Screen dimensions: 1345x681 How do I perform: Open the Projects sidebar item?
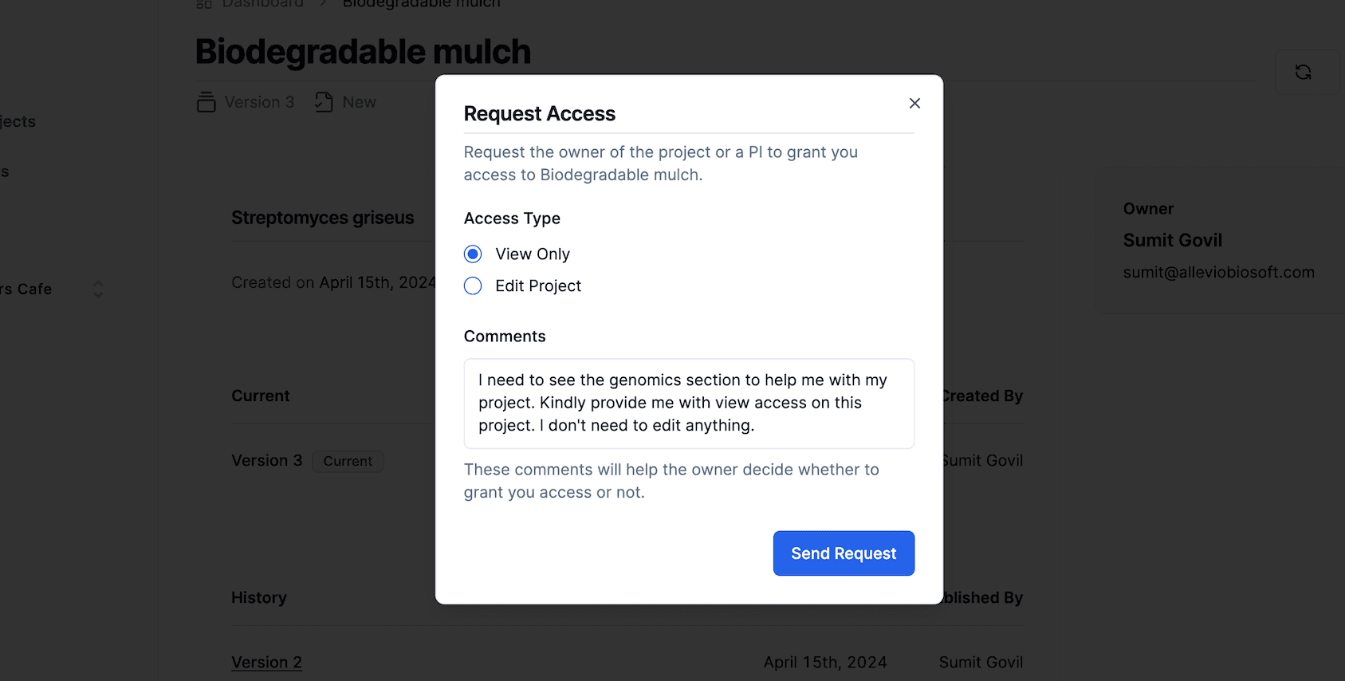[18, 122]
